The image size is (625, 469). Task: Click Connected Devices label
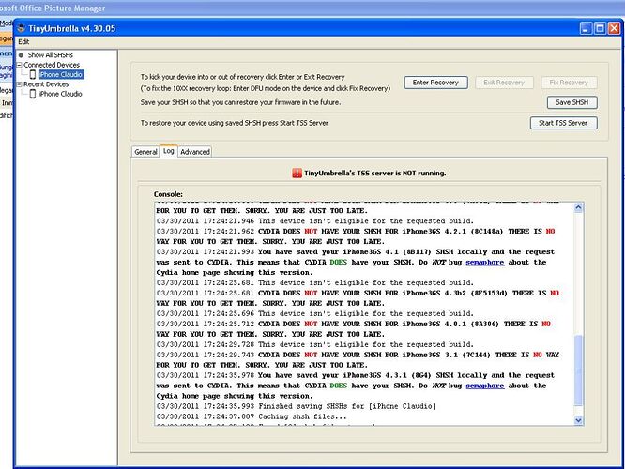click(x=52, y=65)
